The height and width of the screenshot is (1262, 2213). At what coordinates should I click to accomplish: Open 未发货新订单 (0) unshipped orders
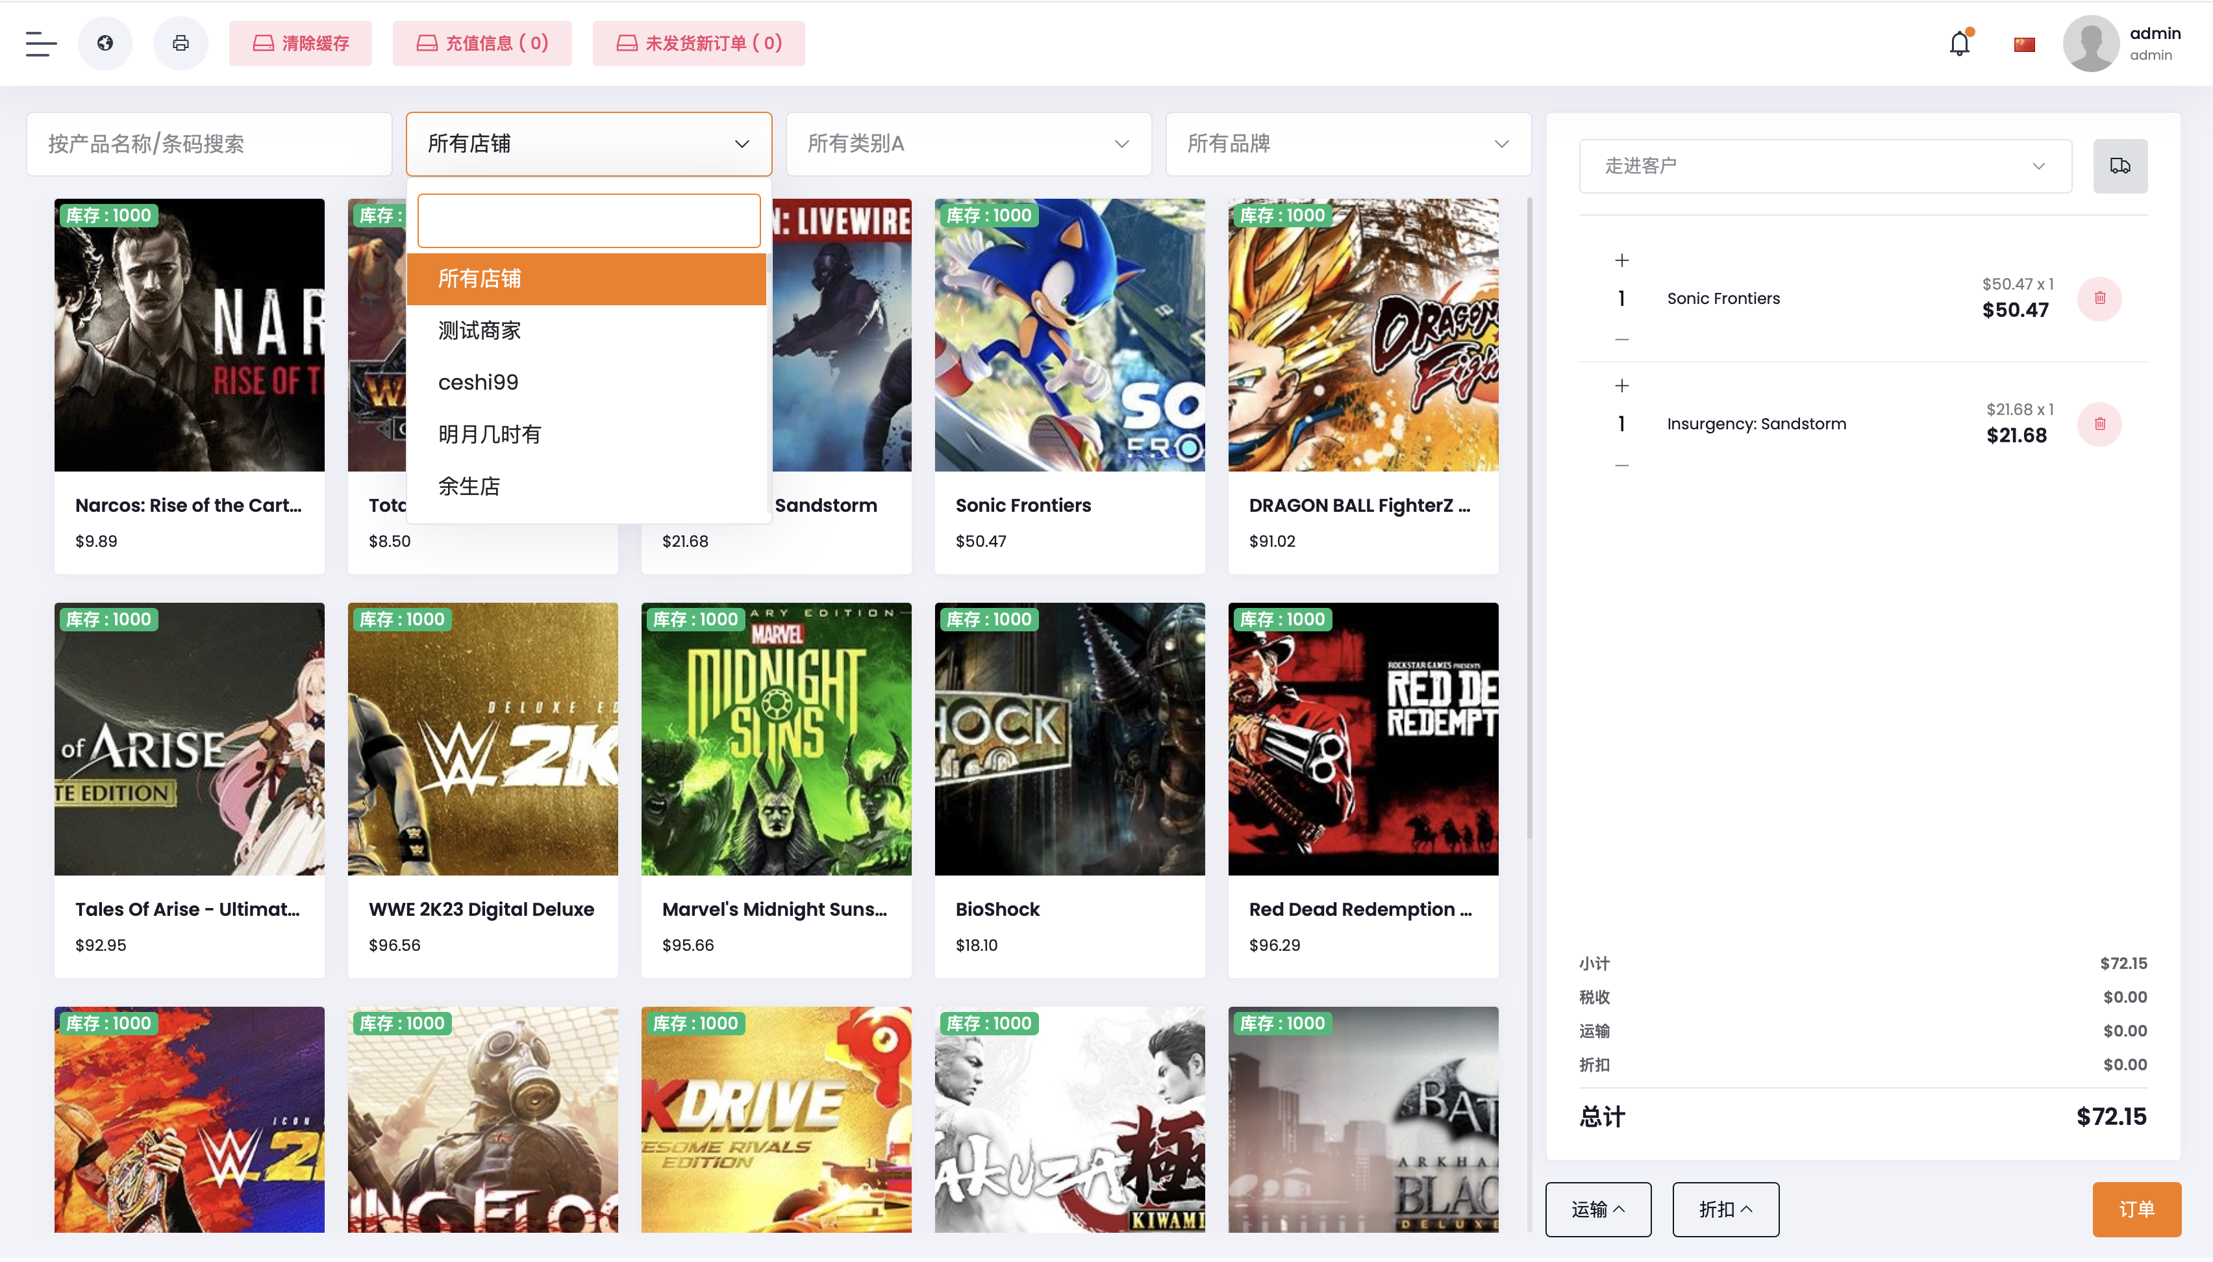[x=699, y=44]
